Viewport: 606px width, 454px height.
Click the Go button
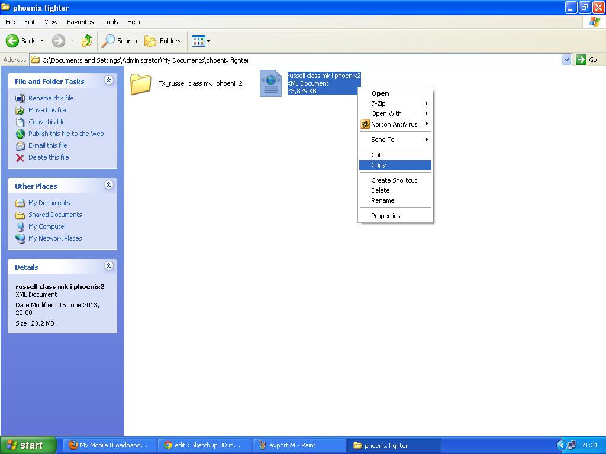(x=586, y=60)
